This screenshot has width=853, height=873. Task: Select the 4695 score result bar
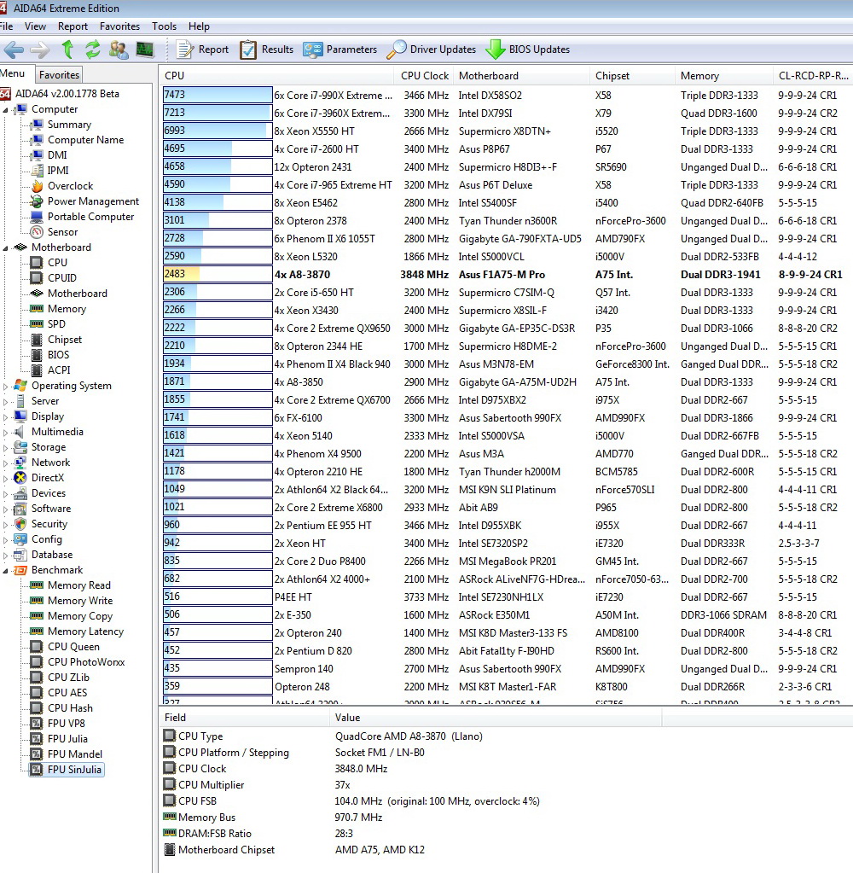(x=218, y=148)
